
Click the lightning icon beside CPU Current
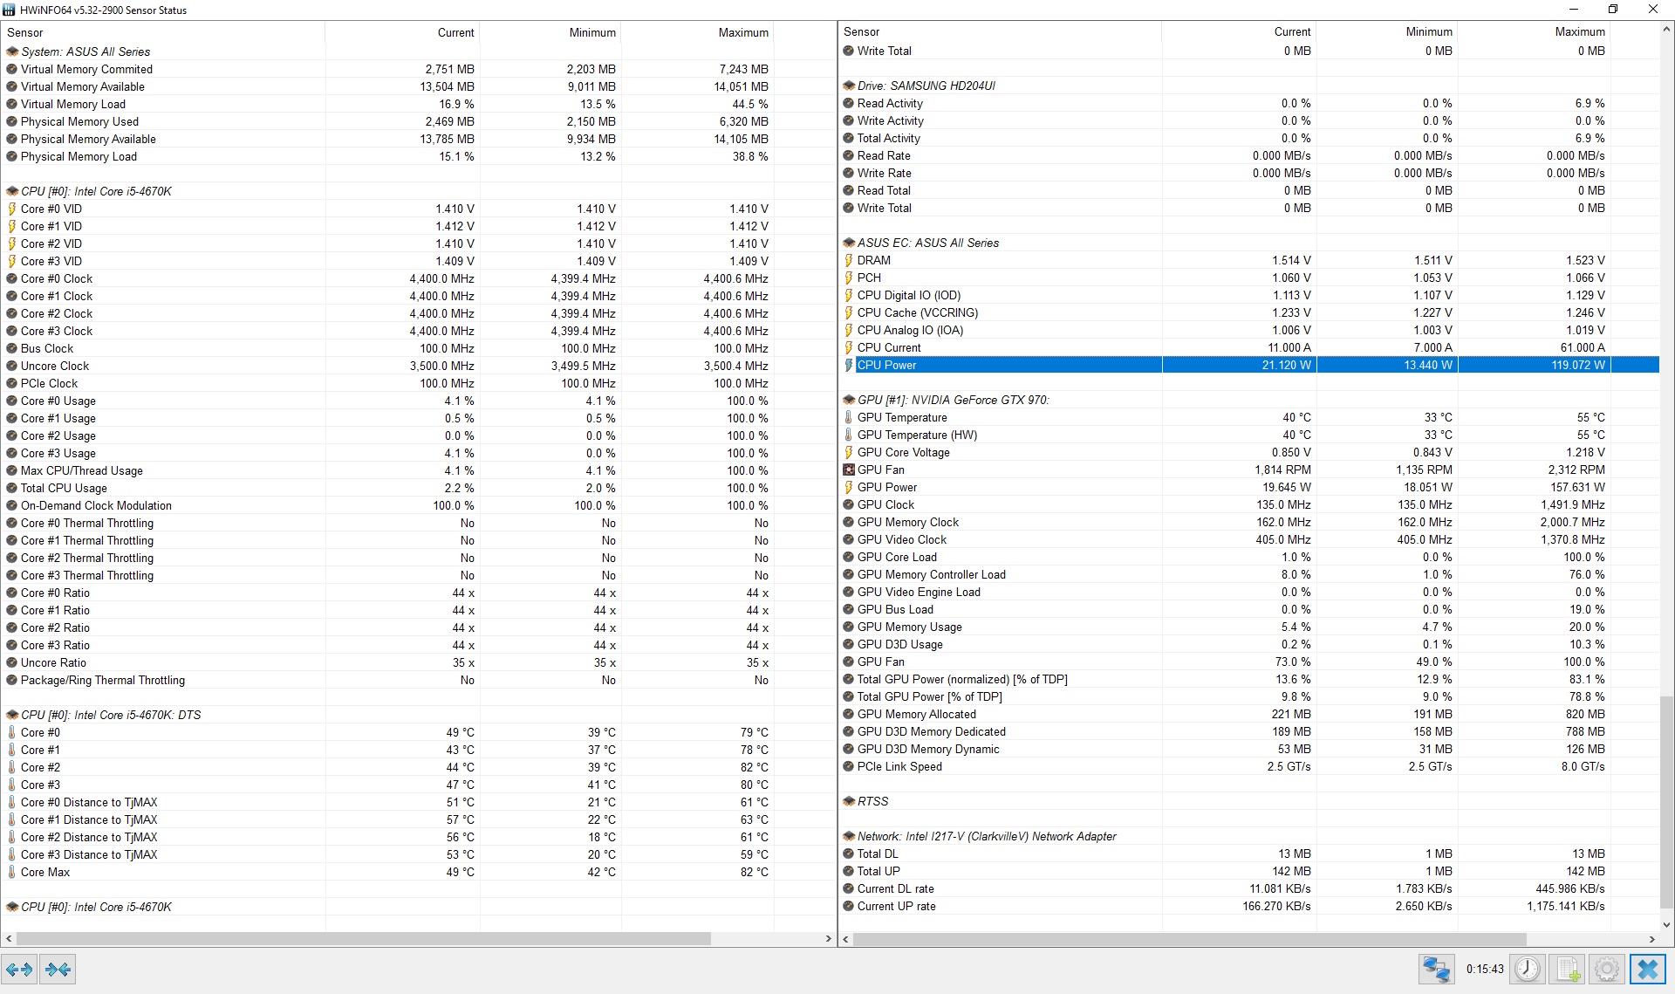pyautogui.click(x=849, y=347)
